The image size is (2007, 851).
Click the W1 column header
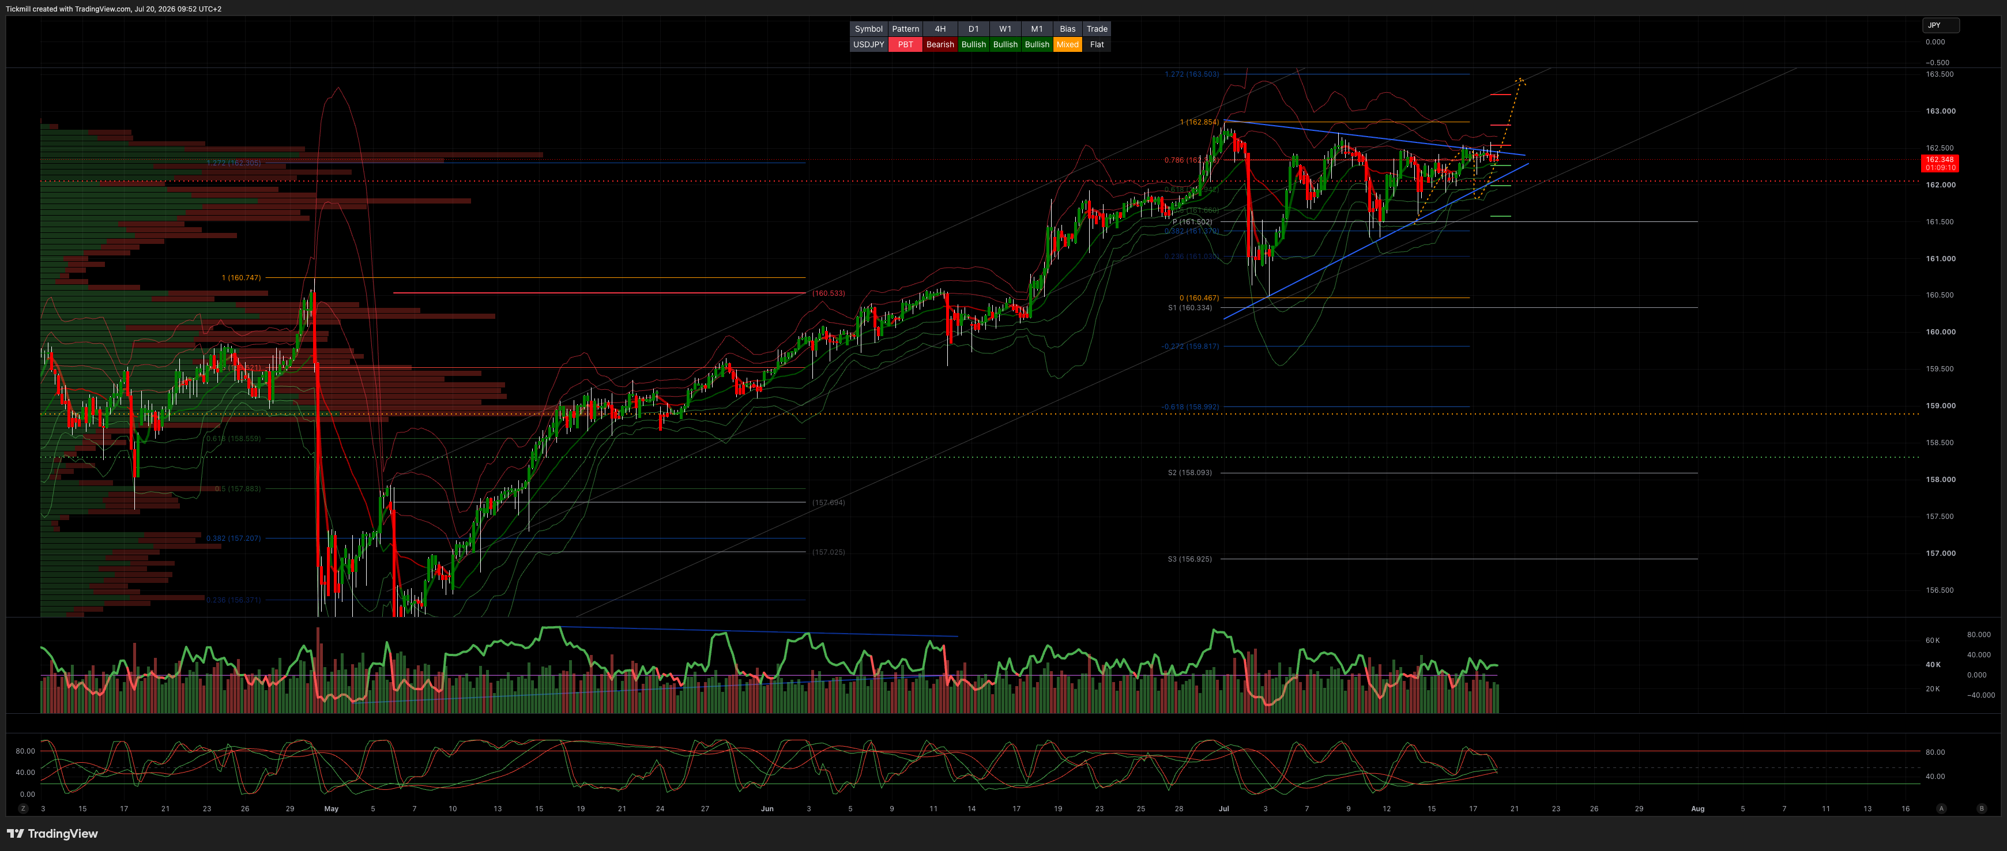[x=1005, y=29]
